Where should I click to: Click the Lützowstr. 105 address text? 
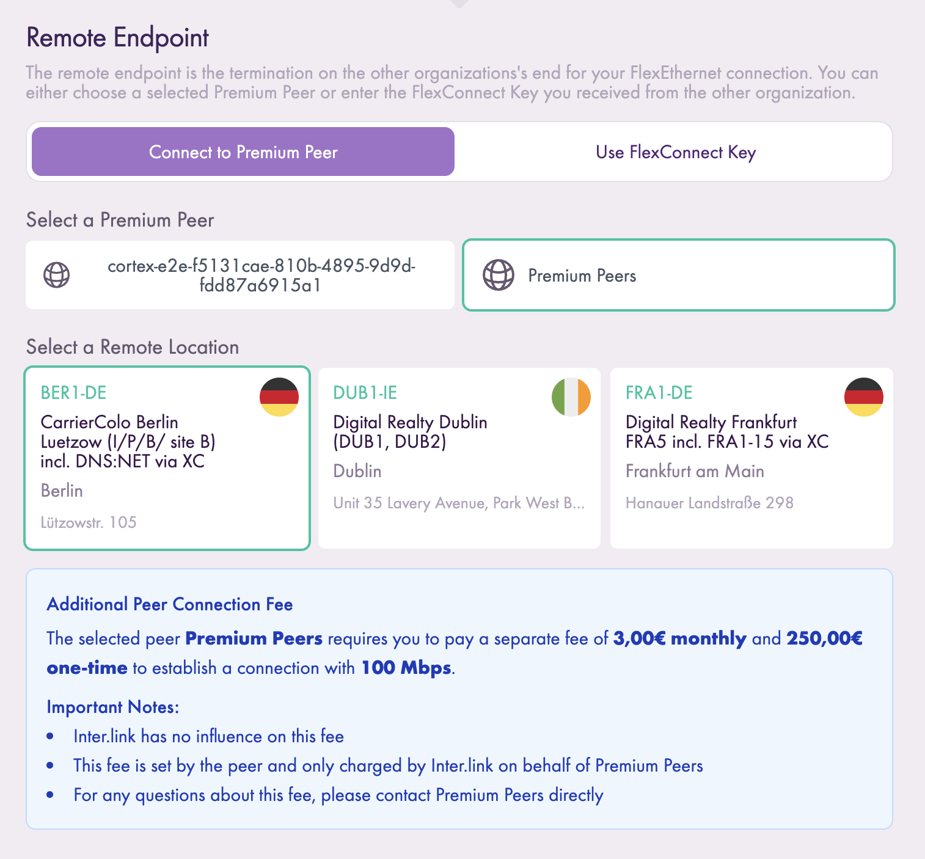(x=89, y=522)
